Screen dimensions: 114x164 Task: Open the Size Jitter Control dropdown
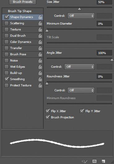[81, 16]
